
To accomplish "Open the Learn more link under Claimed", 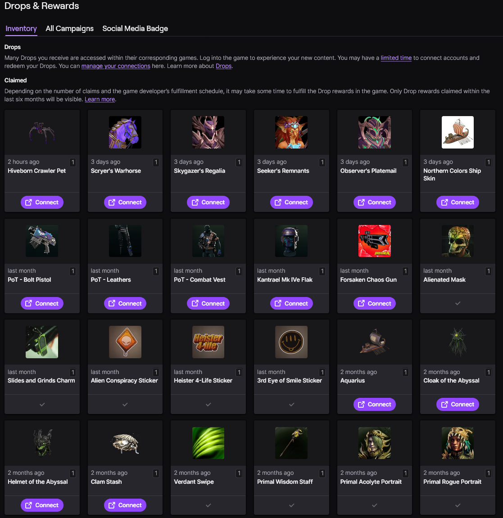I will point(100,99).
